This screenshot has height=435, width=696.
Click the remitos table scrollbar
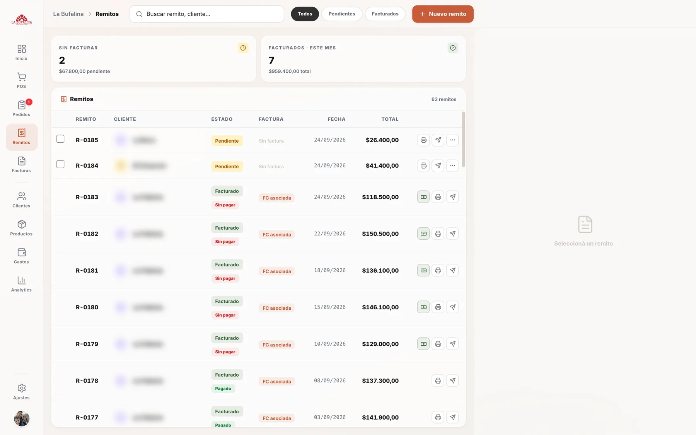[x=463, y=140]
